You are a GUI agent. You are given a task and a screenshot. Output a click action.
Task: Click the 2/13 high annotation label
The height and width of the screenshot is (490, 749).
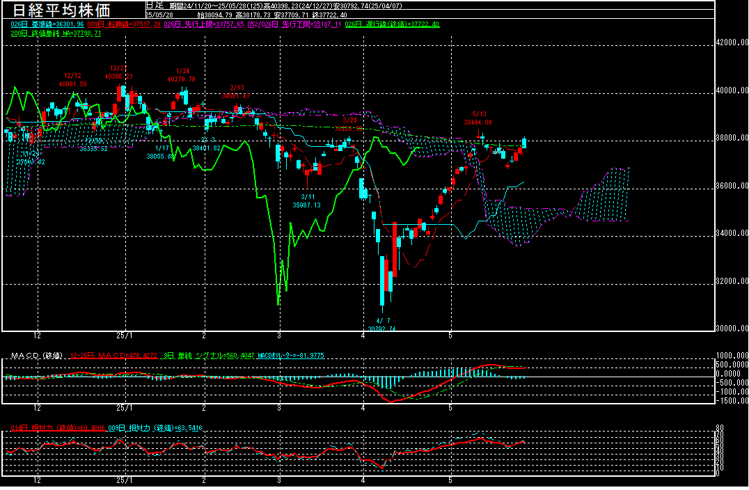tap(237, 88)
